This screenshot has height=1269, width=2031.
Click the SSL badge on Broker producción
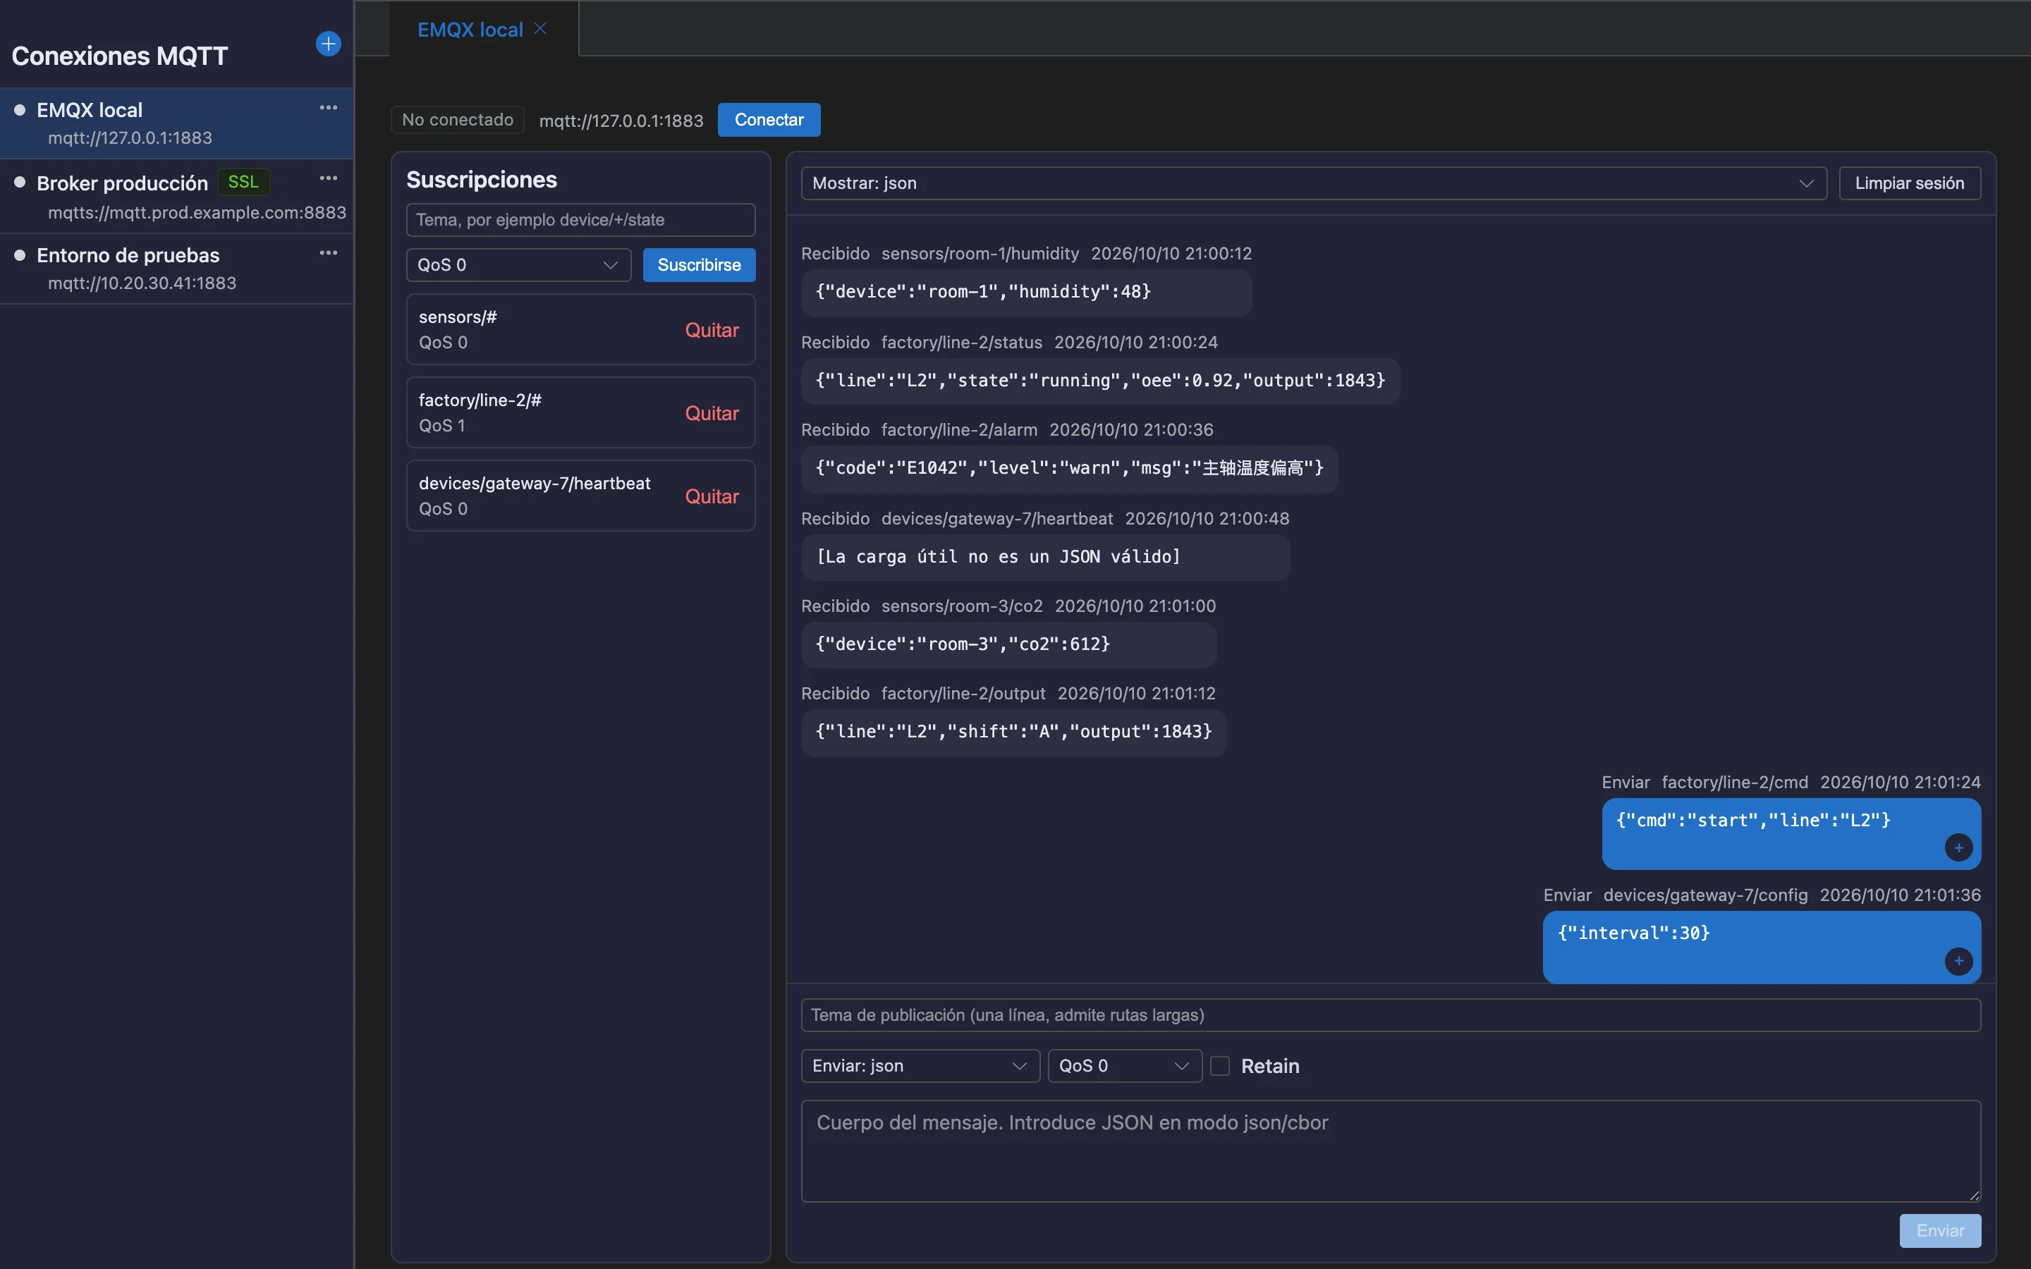click(243, 182)
